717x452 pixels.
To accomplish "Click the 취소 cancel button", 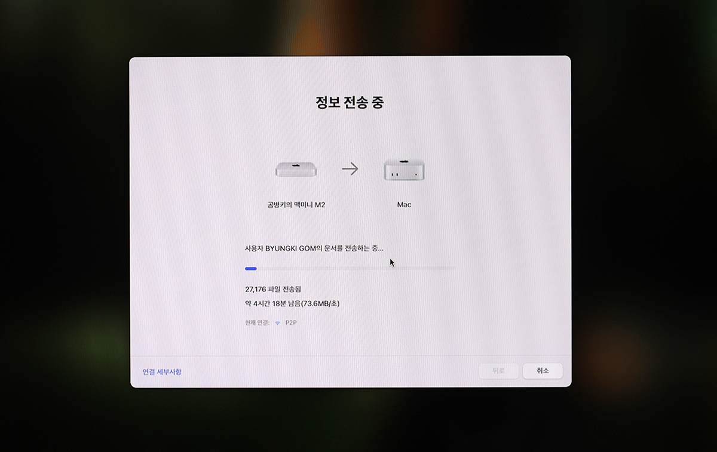I will [x=543, y=371].
